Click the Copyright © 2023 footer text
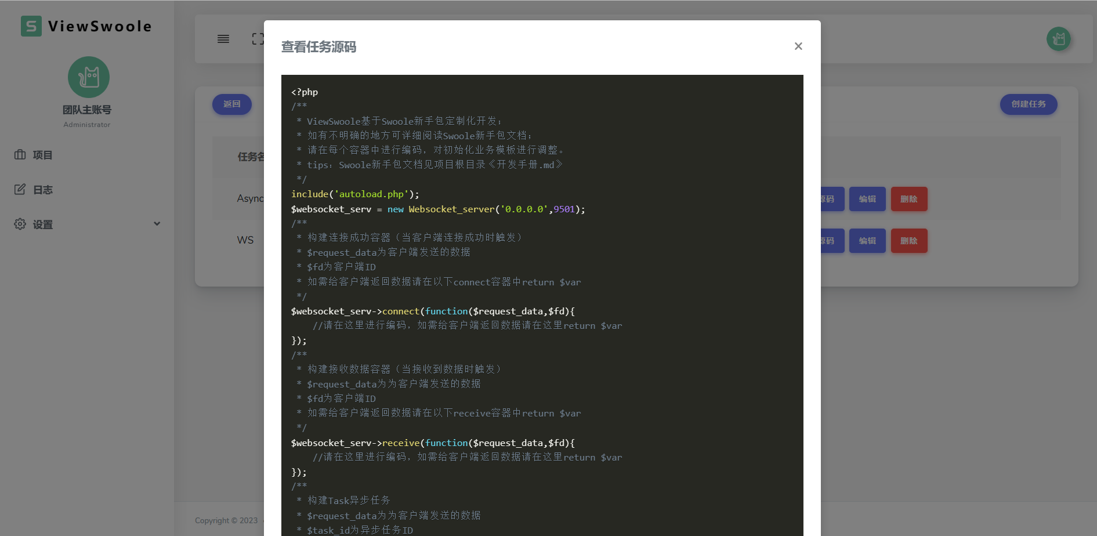1097x536 pixels. [226, 520]
